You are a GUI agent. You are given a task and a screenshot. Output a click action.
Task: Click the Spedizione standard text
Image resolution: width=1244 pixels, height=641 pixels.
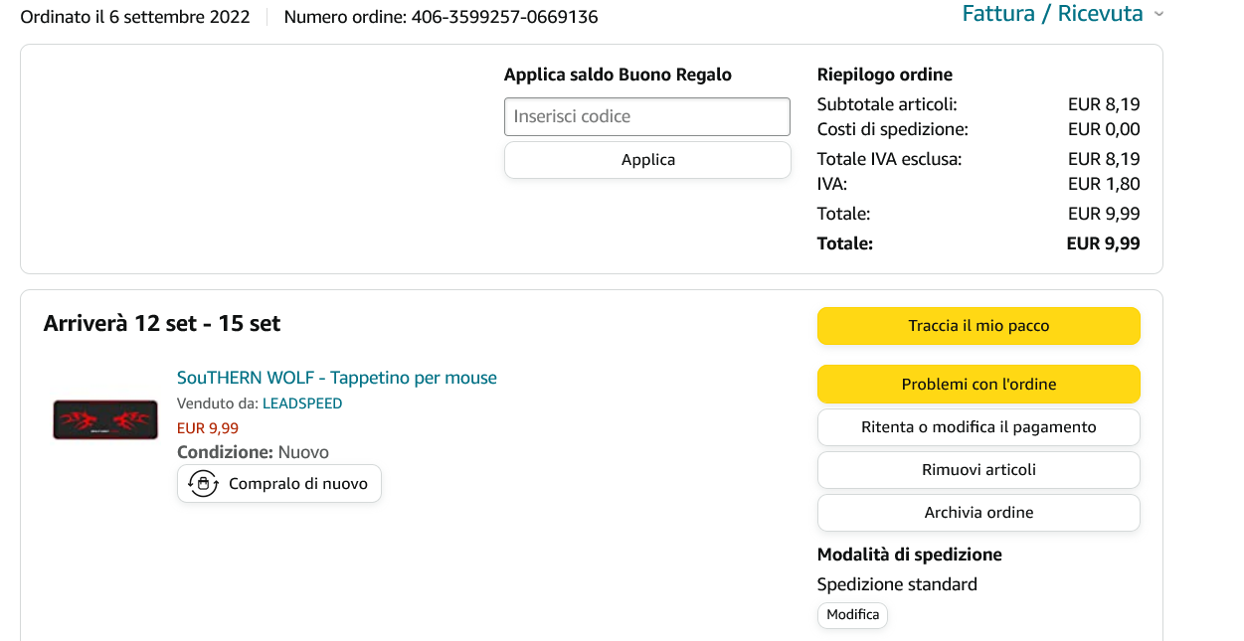click(x=897, y=584)
